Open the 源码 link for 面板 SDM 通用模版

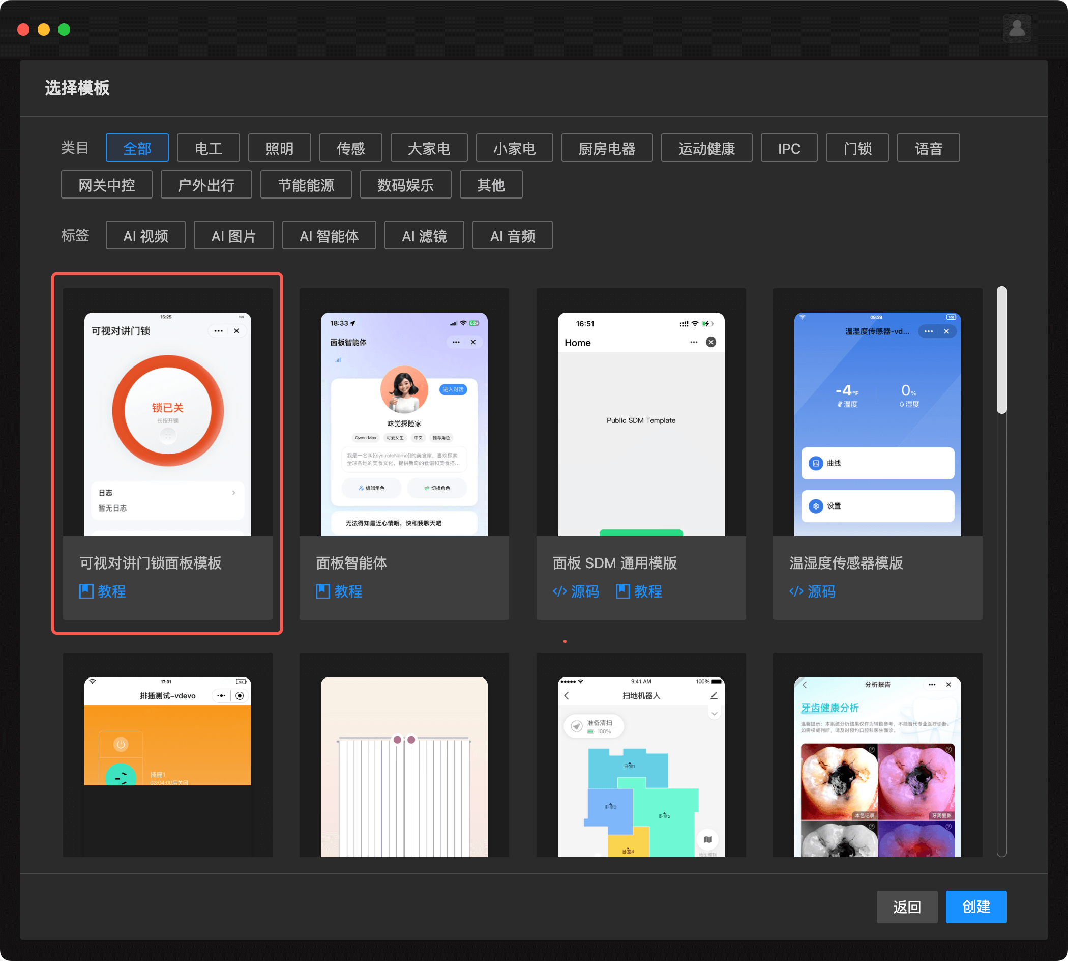point(576,591)
